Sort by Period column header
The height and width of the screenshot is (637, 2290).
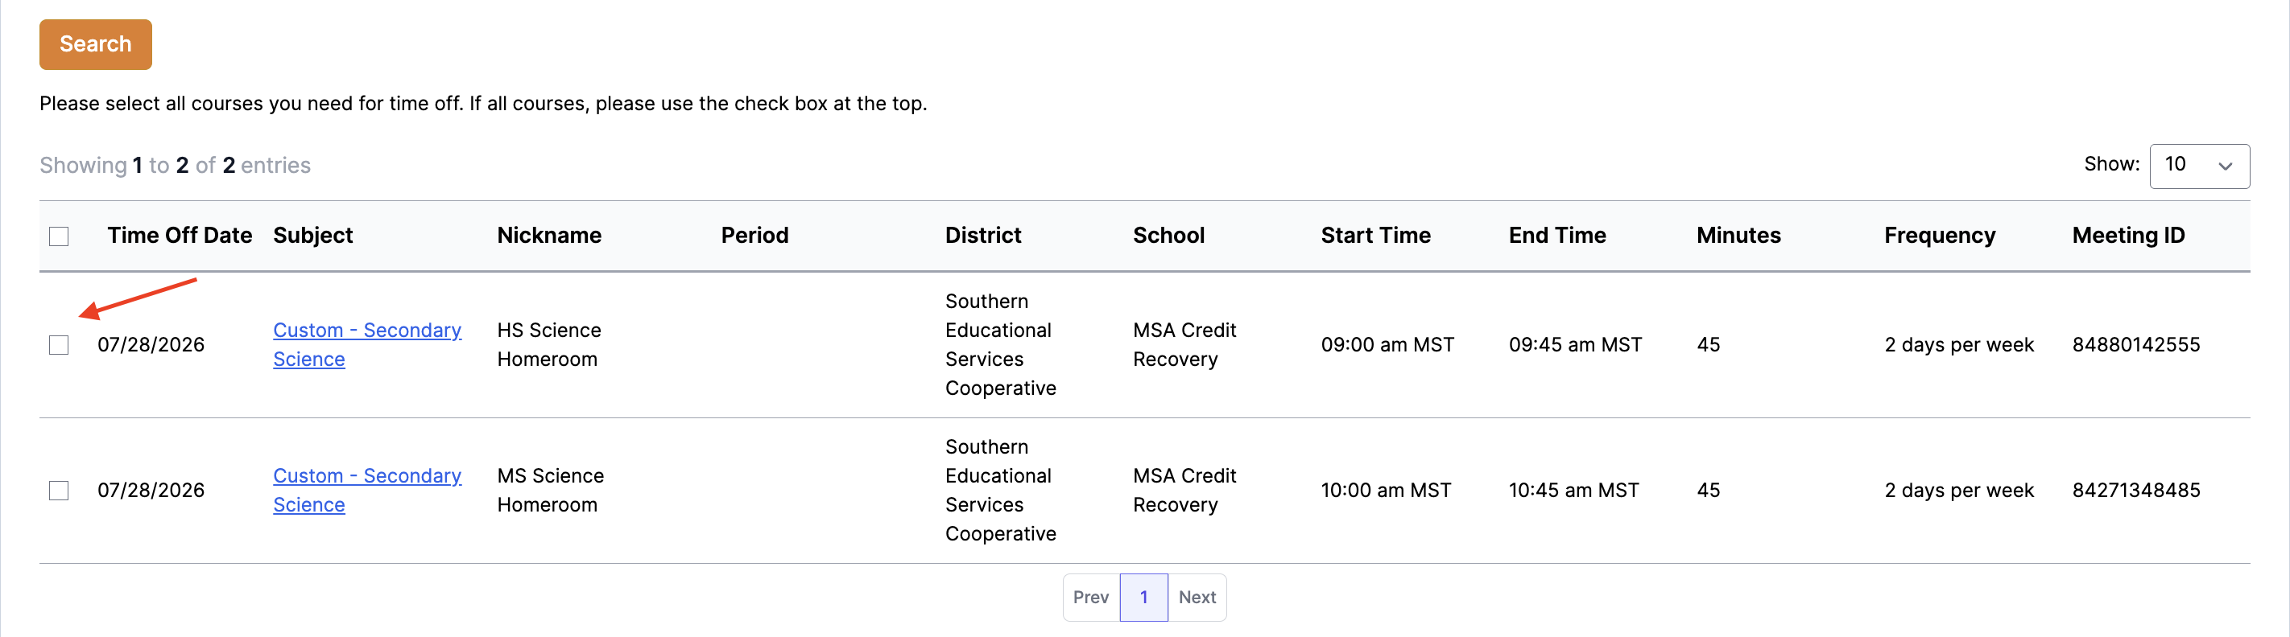[x=754, y=236]
